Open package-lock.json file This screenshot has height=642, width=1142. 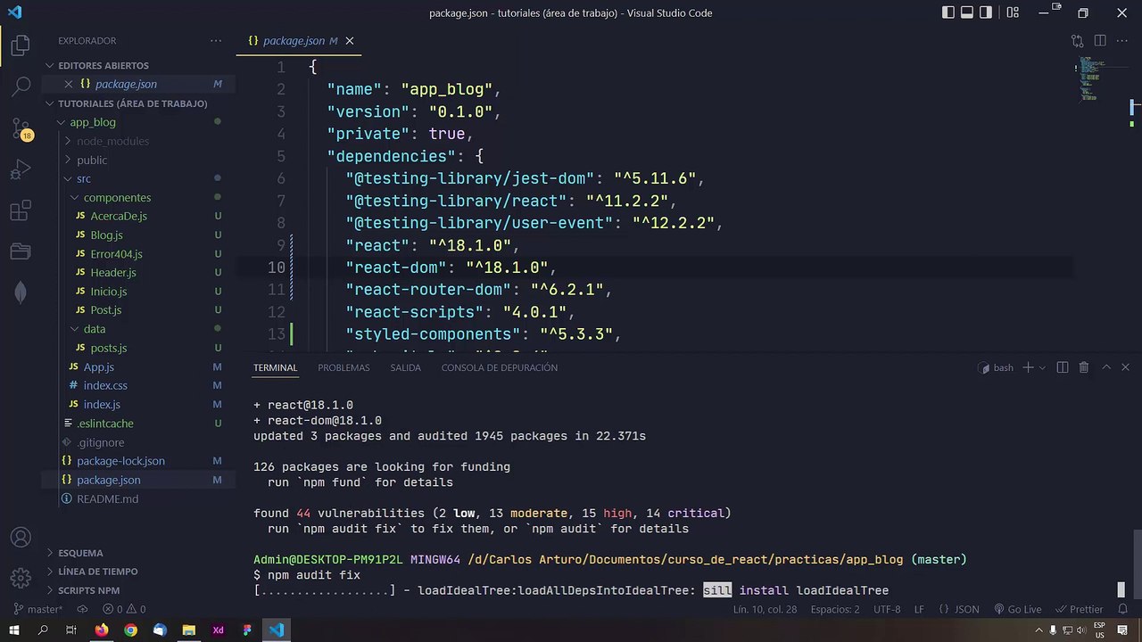120,461
